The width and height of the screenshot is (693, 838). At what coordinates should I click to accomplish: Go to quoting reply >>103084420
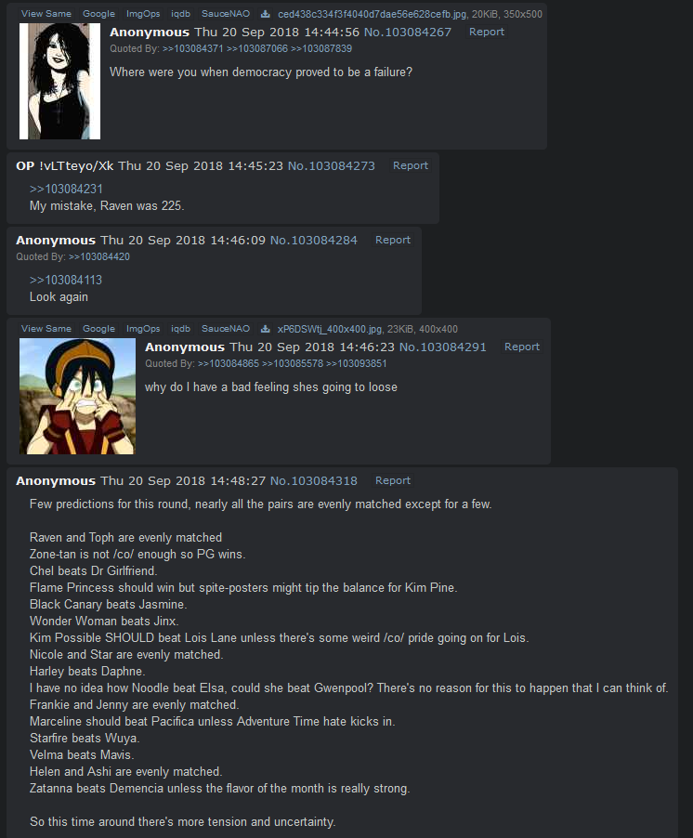tap(99, 257)
